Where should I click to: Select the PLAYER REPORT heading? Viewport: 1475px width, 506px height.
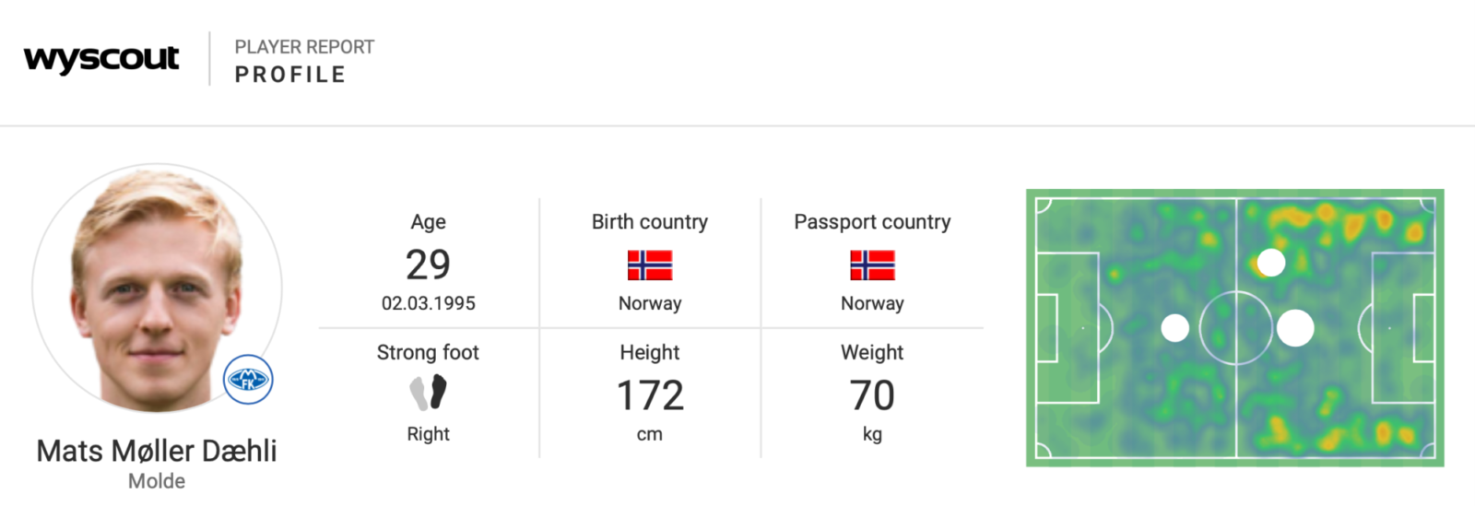304,47
